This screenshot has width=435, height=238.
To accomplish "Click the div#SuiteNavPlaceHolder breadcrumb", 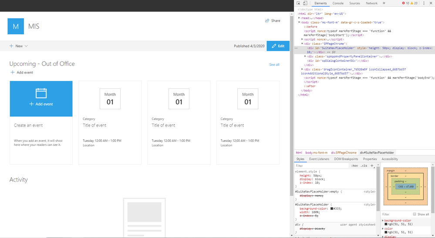I will (x=377, y=153).
